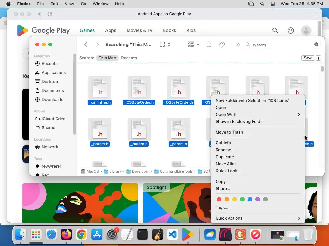Open Downloads in the Finder sidebar
The height and width of the screenshot is (246, 329).
52,100
